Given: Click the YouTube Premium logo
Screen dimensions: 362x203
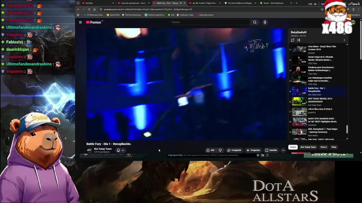Looking at the screenshot, I should [94, 22].
